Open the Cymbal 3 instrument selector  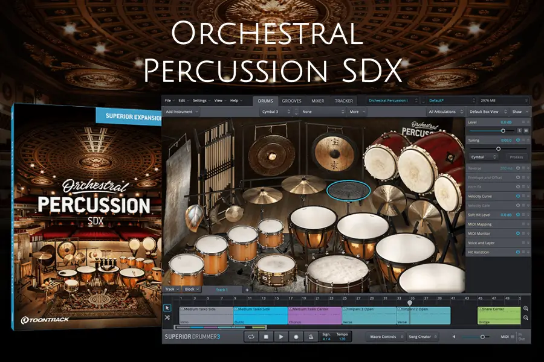[276, 112]
